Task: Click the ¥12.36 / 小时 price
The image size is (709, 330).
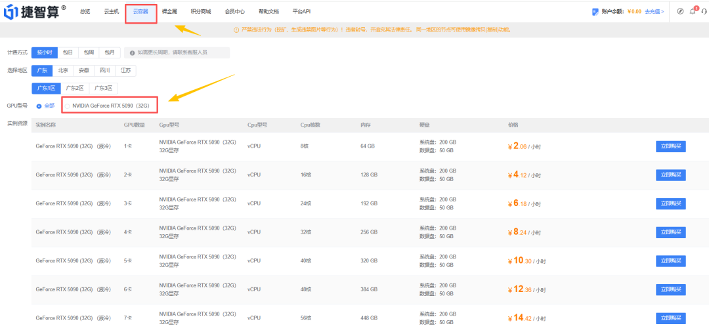Action: 528,290
